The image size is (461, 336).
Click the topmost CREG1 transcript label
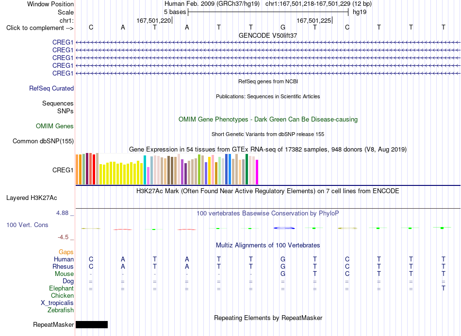(63, 42)
